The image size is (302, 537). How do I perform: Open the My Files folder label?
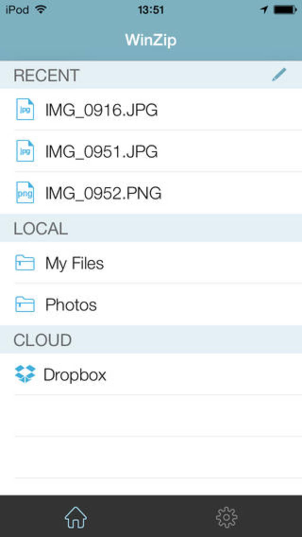[x=74, y=264]
